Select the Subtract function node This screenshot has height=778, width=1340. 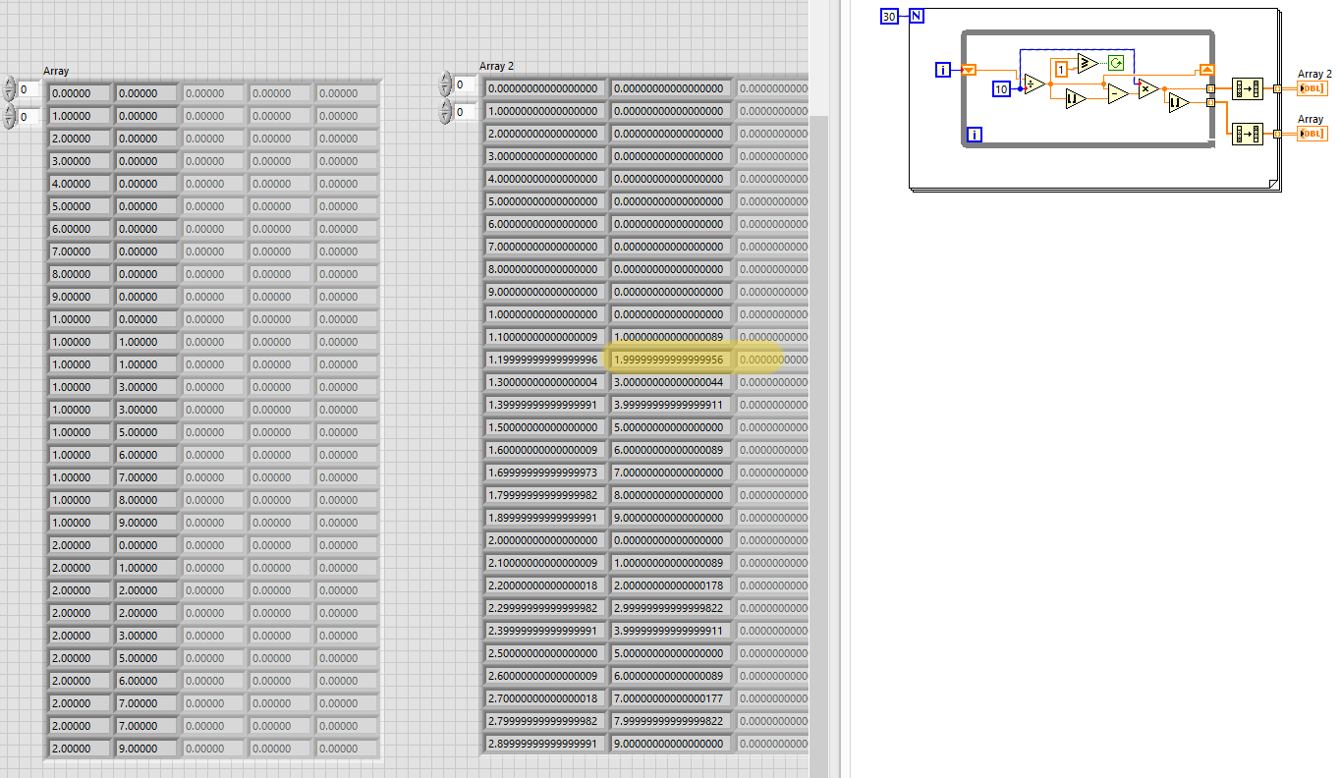pos(1118,93)
